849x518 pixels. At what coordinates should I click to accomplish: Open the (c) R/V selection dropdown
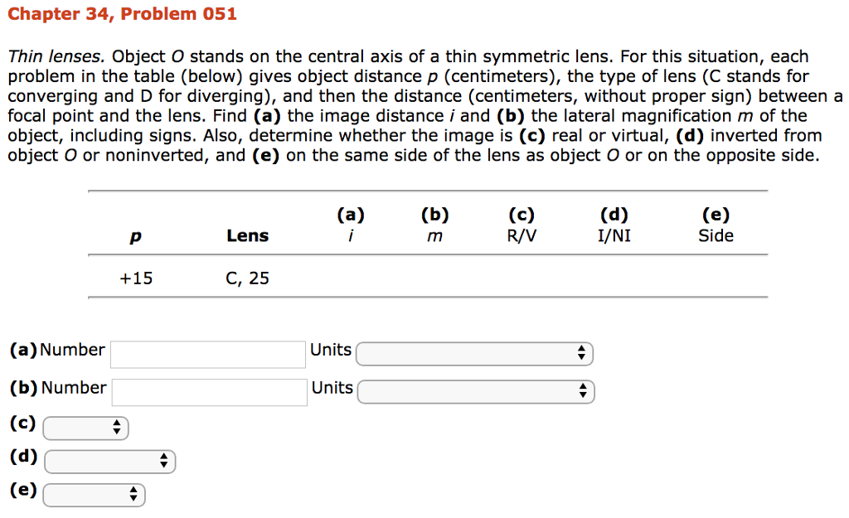tap(85, 428)
